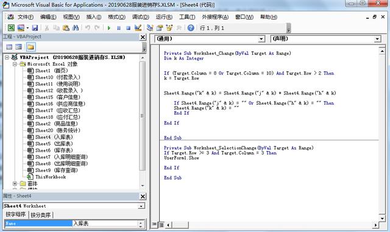Click the Break pause icon
This screenshot has width=390, height=232.
coord(119,28)
